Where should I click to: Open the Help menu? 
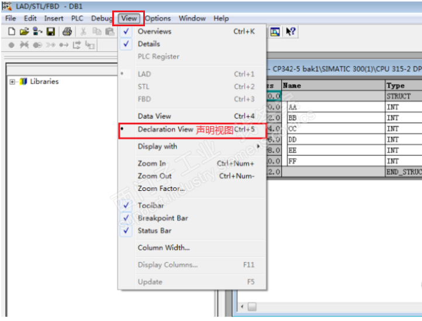click(x=221, y=18)
